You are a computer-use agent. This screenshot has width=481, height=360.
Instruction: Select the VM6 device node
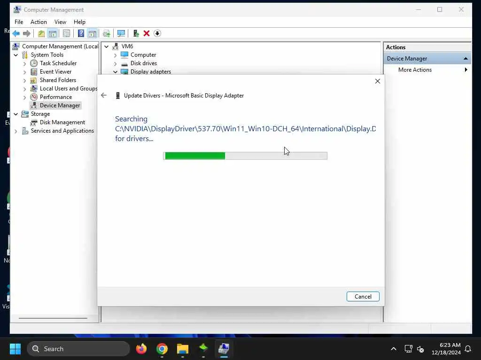pos(127,46)
